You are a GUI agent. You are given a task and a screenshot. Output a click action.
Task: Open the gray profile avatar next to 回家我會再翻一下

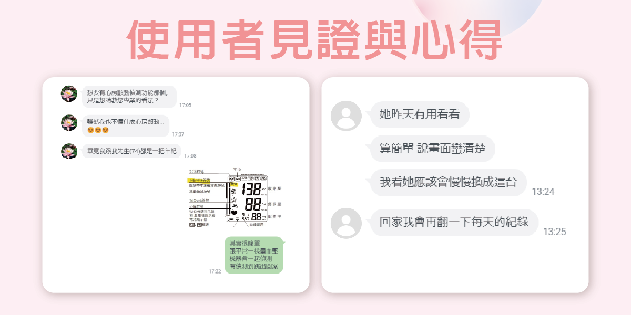[x=346, y=223]
